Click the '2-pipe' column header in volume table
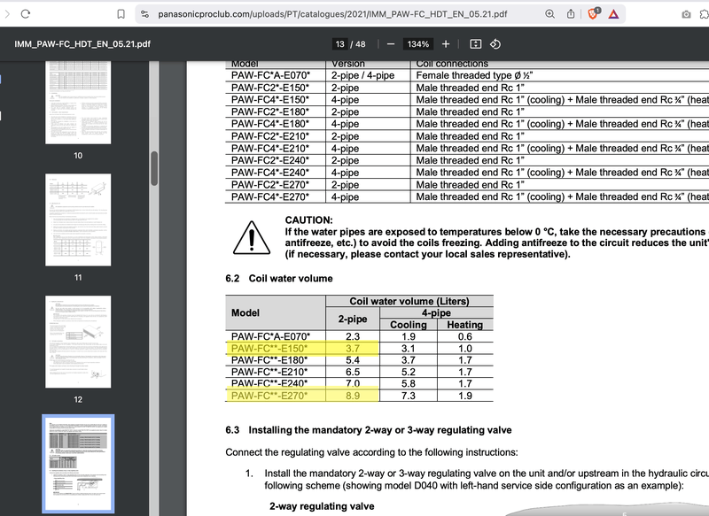 pos(353,319)
